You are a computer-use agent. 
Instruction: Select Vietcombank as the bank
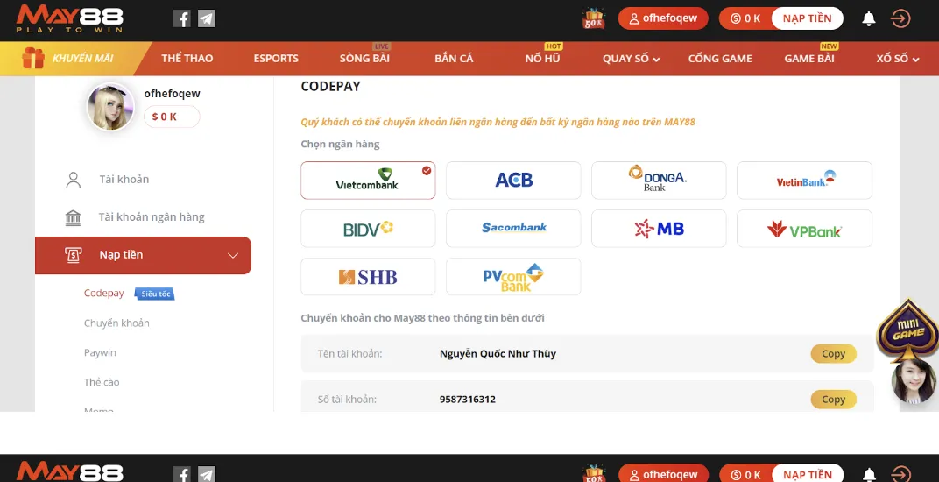click(368, 180)
